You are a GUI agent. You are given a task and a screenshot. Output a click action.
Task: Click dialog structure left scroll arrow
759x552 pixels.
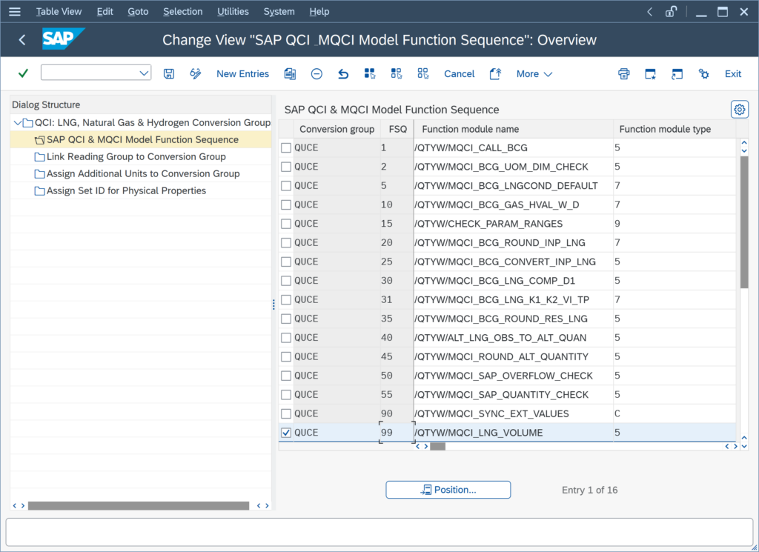[x=15, y=505]
